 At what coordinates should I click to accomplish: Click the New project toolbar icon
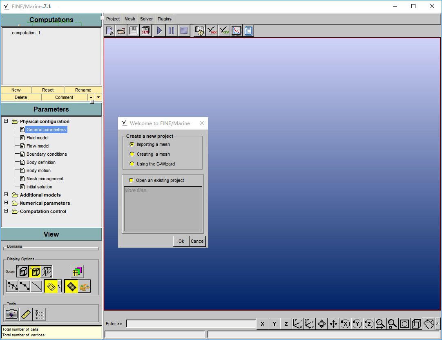click(109, 31)
